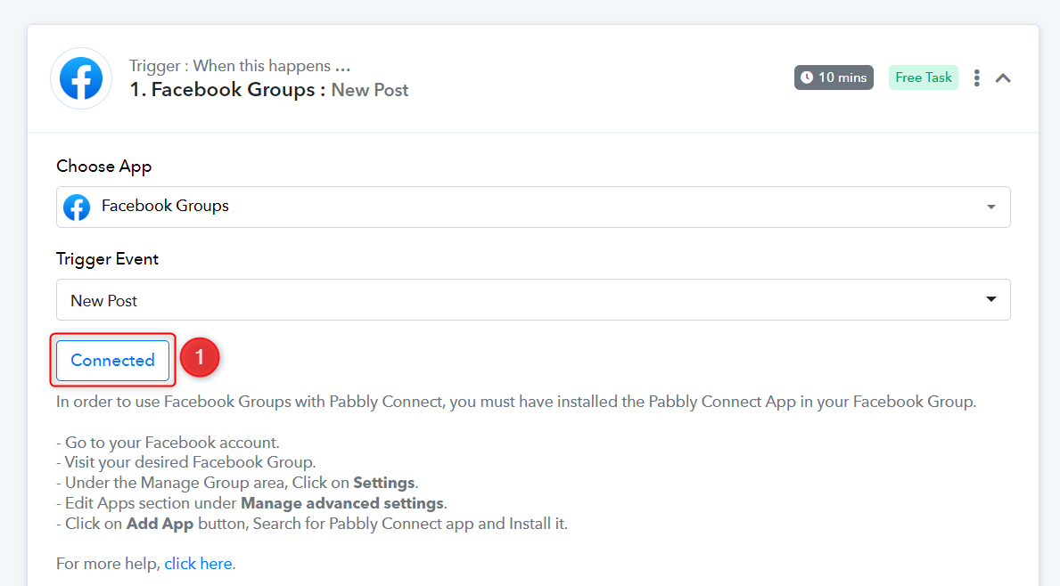Open the click here help link
The width and height of the screenshot is (1060, 586).
tap(198, 564)
